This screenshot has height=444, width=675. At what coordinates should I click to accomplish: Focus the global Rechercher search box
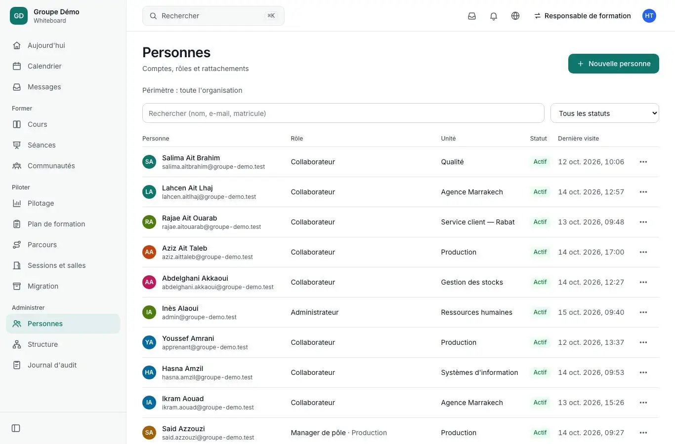[x=213, y=16]
